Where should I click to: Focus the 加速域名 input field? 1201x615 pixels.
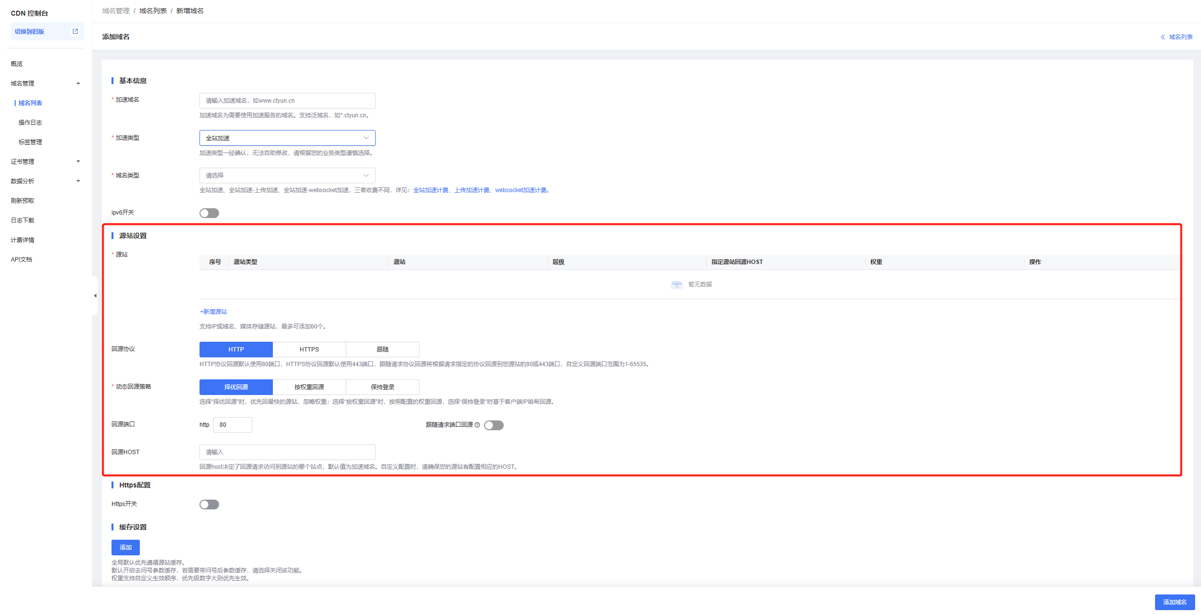(288, 101)
